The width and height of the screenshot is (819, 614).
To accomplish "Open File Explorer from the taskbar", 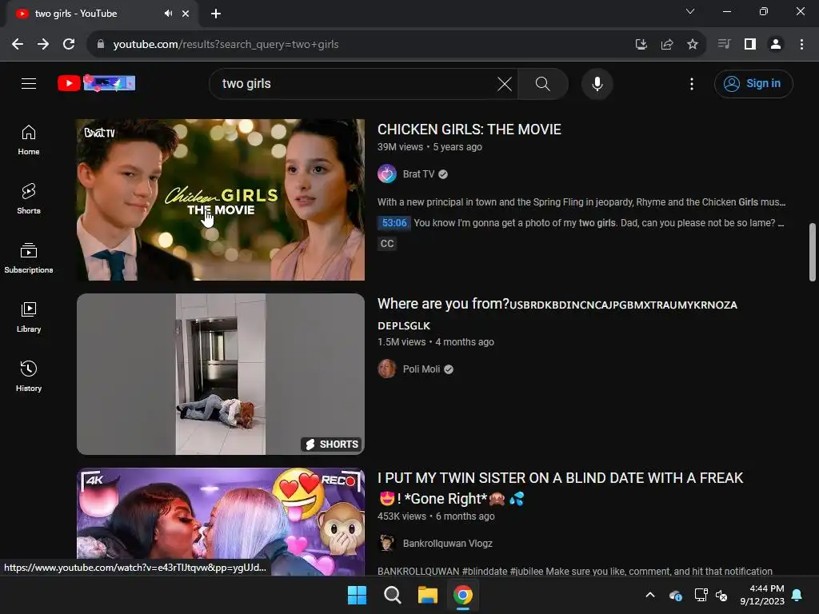I will click(427, 595).
